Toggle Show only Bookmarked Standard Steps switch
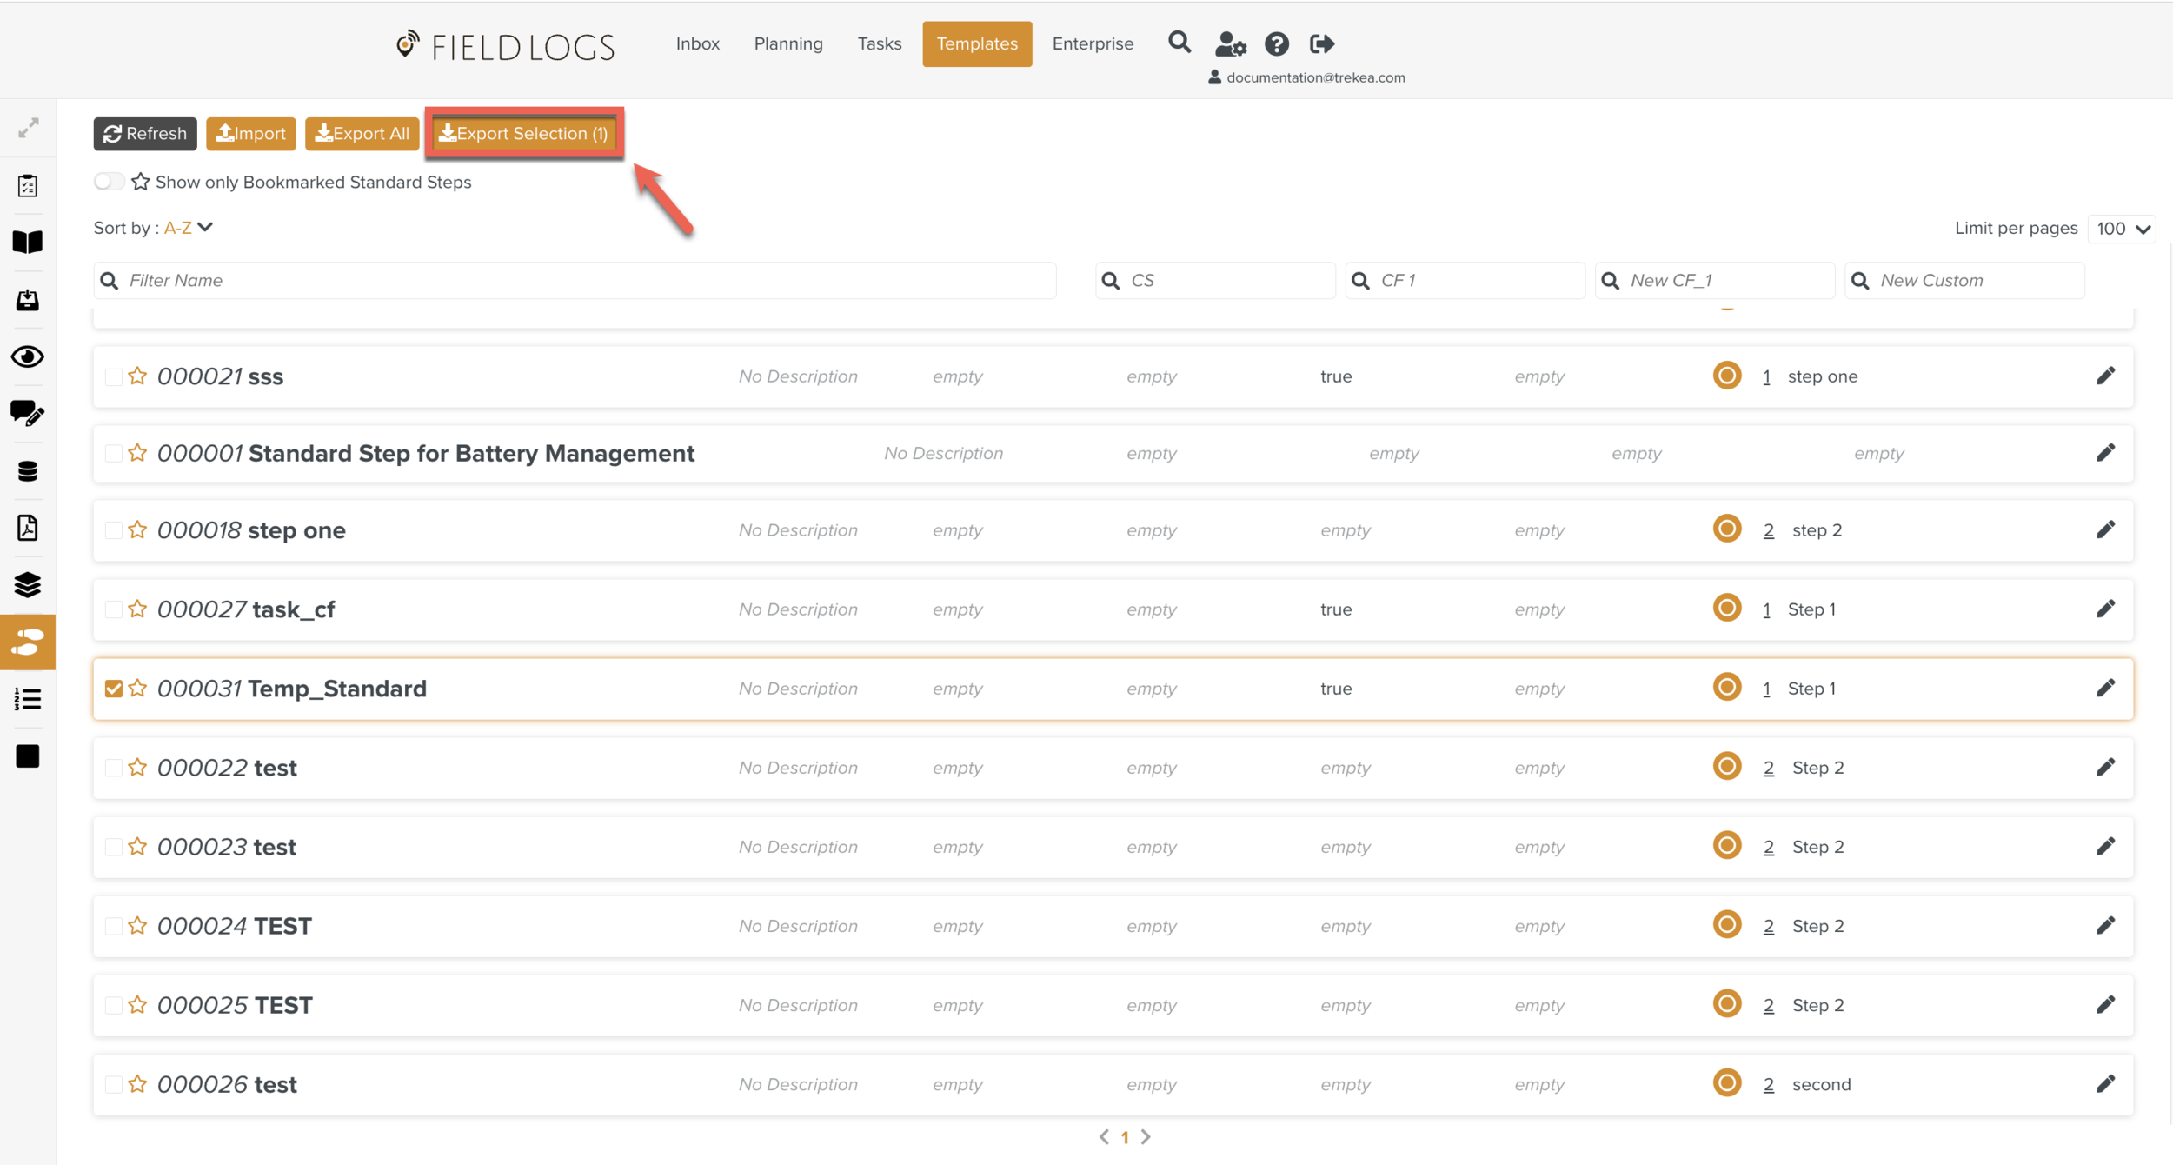 109,182
